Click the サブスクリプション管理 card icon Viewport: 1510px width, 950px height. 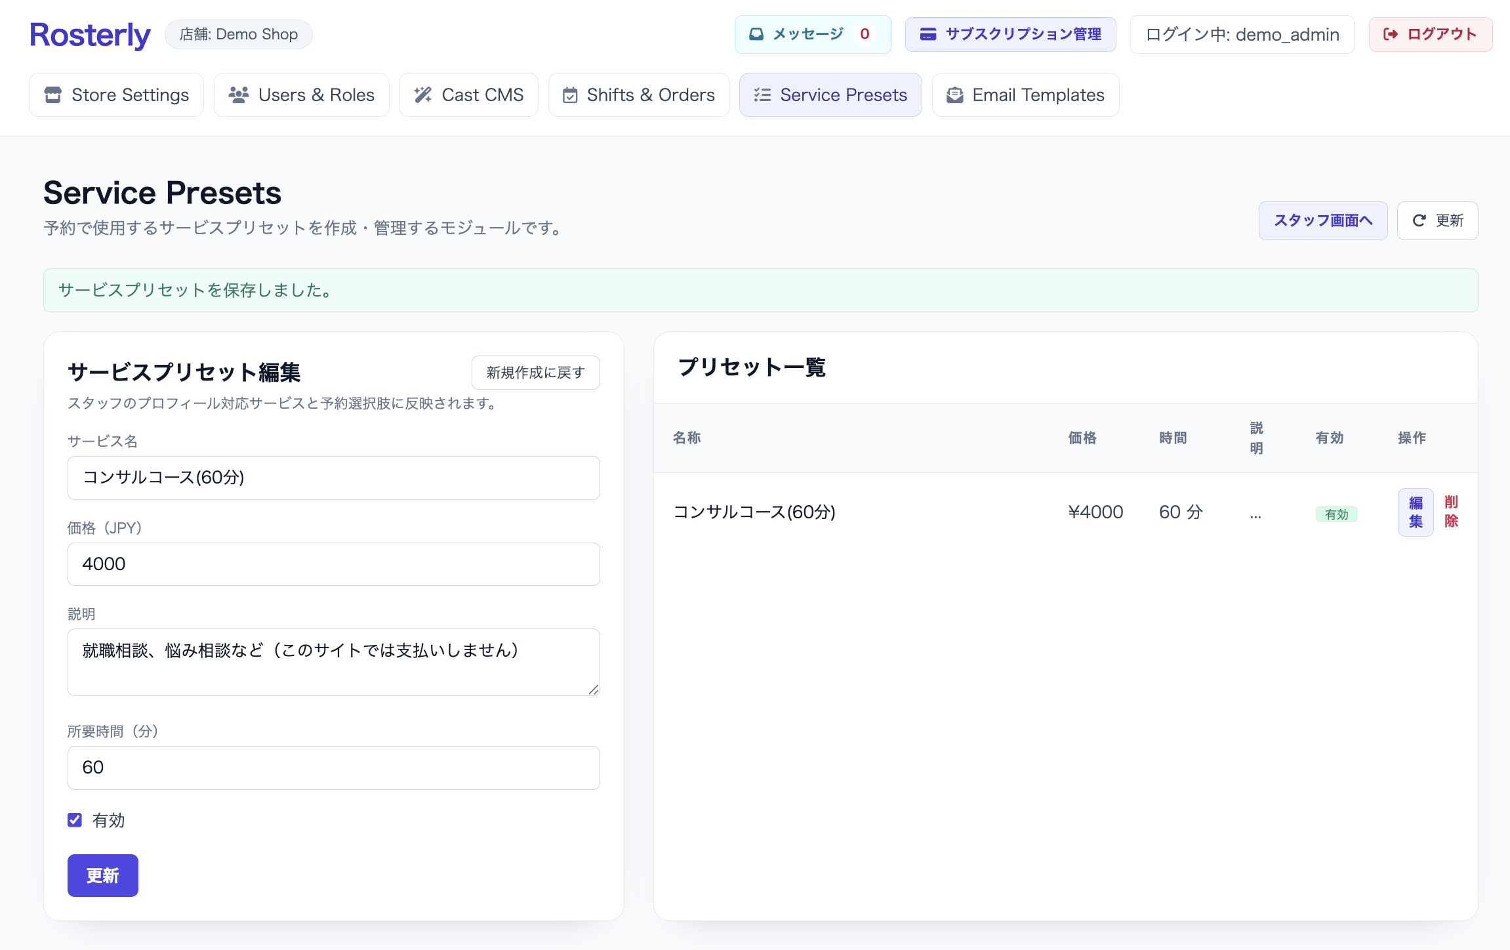click(x=928, y=33)
